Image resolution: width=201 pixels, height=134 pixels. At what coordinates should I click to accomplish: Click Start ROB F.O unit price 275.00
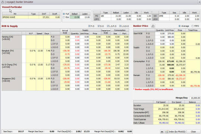click(x=170, y=33)
